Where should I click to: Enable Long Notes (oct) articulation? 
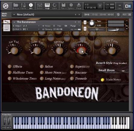pyautogui.click(x=42, y=78)
